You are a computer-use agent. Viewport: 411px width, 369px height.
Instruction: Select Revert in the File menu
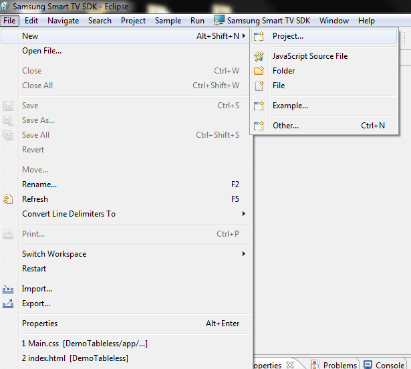tap(126, 150)
